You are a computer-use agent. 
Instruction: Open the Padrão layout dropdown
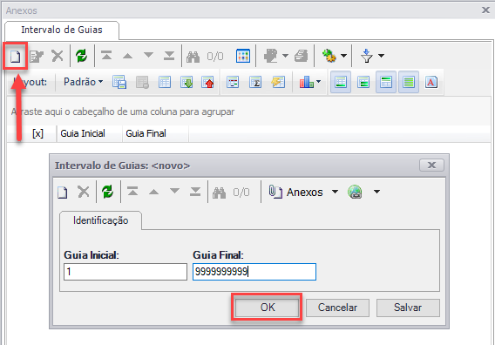click(83, 82)
